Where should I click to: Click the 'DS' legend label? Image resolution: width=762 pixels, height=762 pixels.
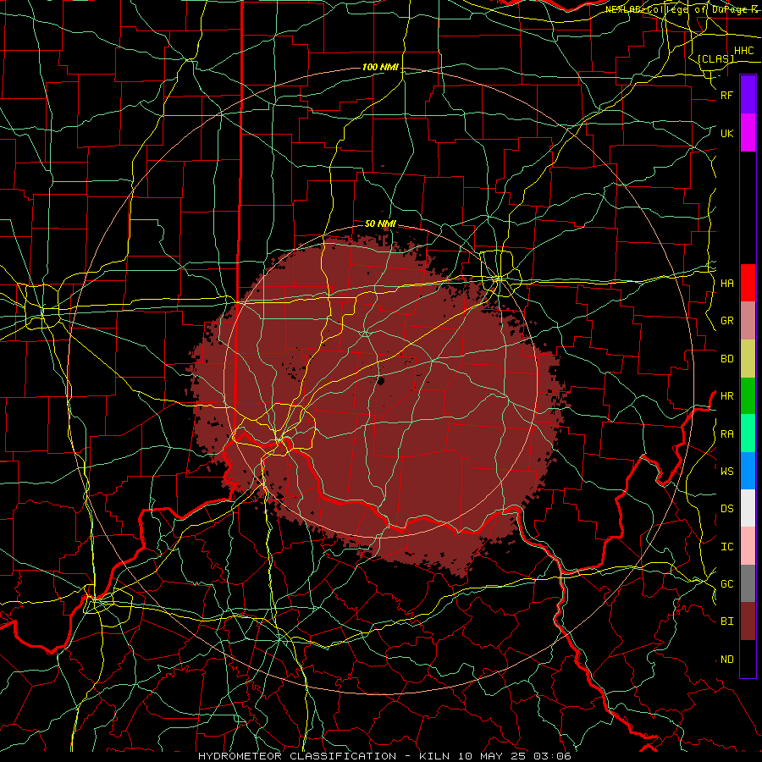point(727,509)
